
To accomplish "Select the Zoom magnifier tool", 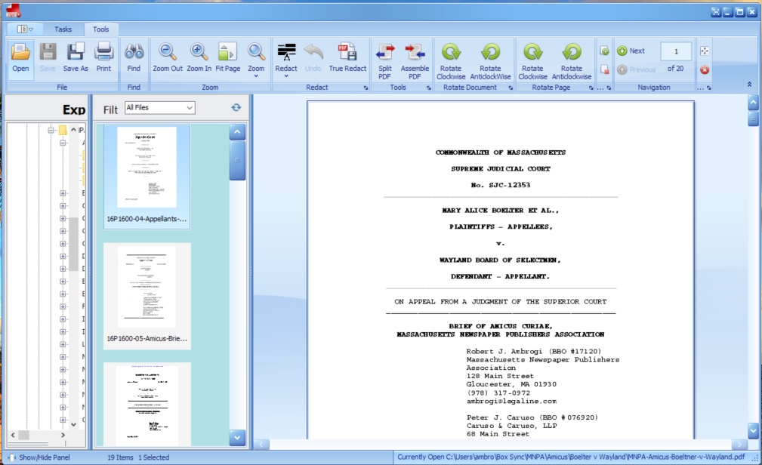I will click(256, 54).
